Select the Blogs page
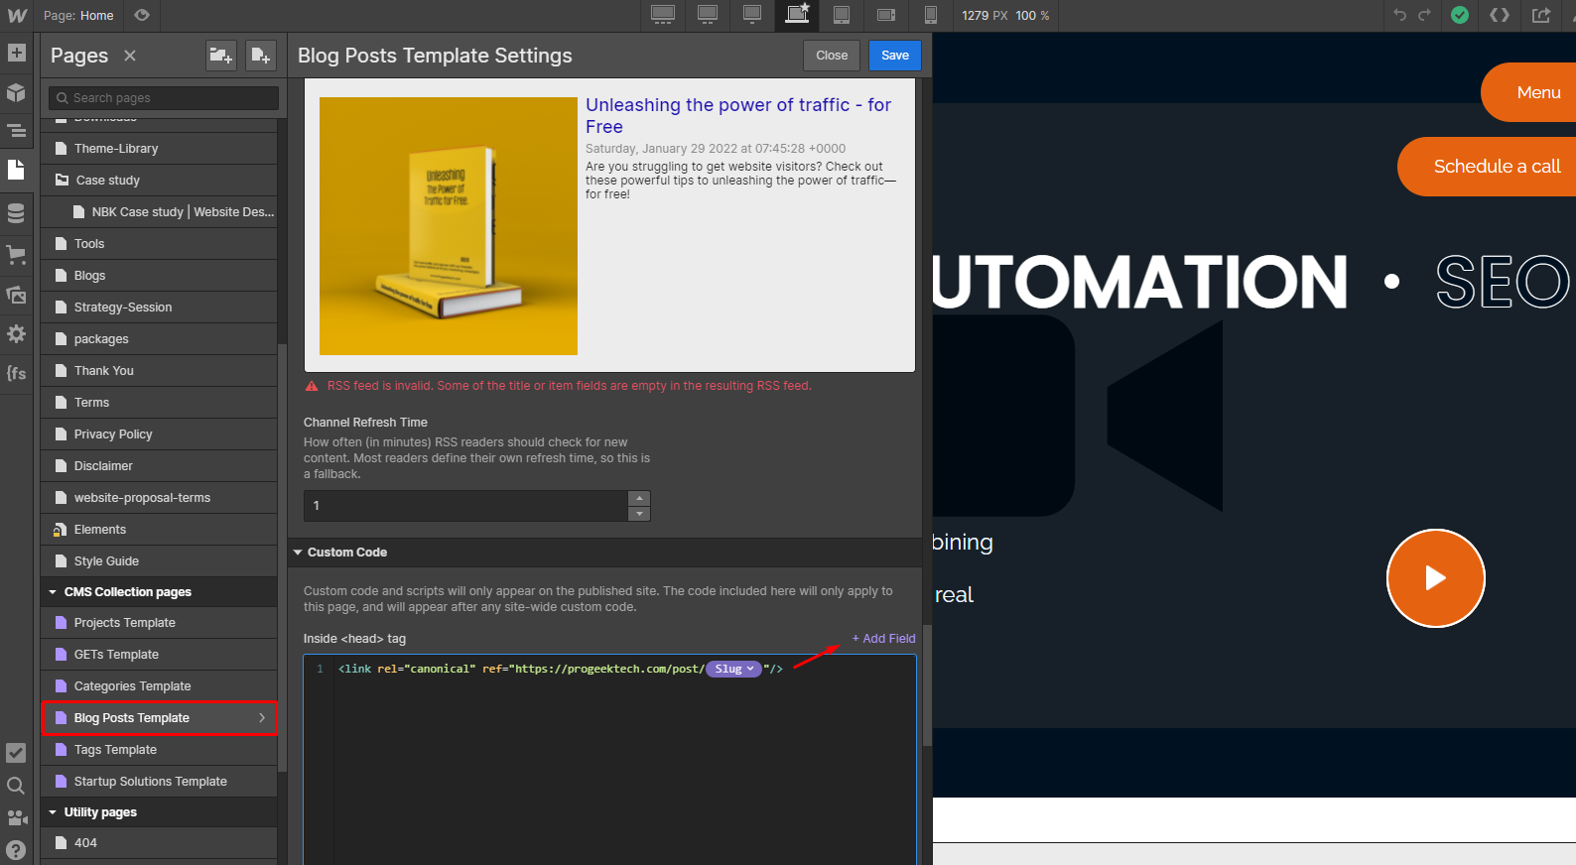The width and height of the screenshot is (1576, 865). tap(159, 276)
